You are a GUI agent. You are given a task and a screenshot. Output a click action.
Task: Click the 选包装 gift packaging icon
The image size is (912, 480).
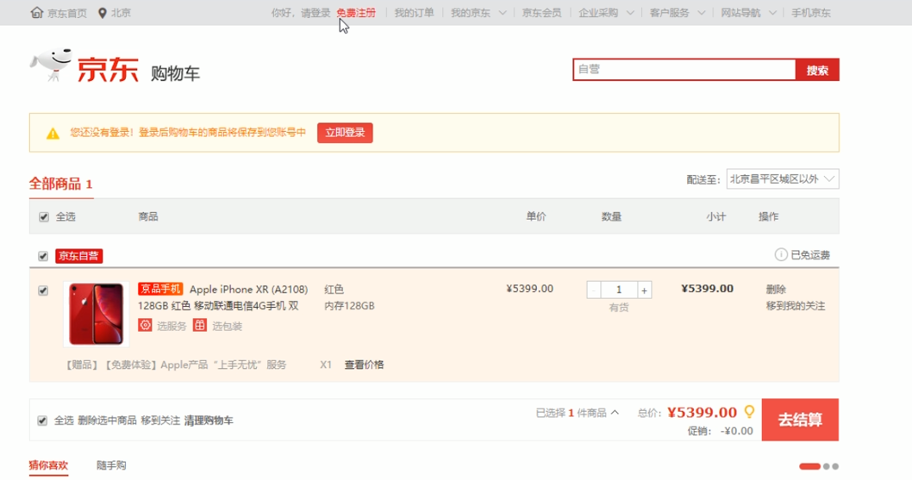pyautogui.click(x=200, y=326)
